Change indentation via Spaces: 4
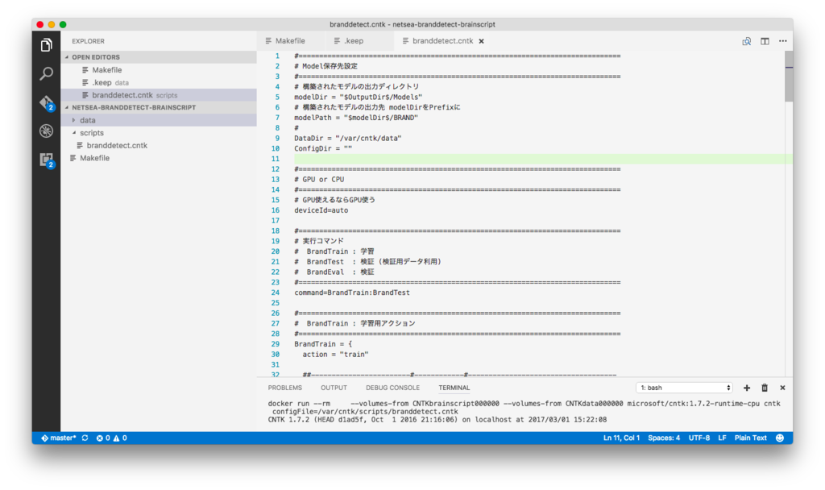Viewport: 825px width, 490px height. 664,438
